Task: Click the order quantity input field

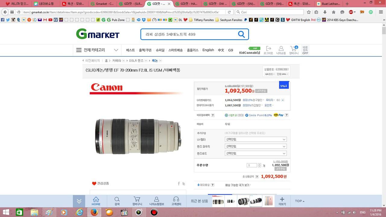Action: coord(252,165)
